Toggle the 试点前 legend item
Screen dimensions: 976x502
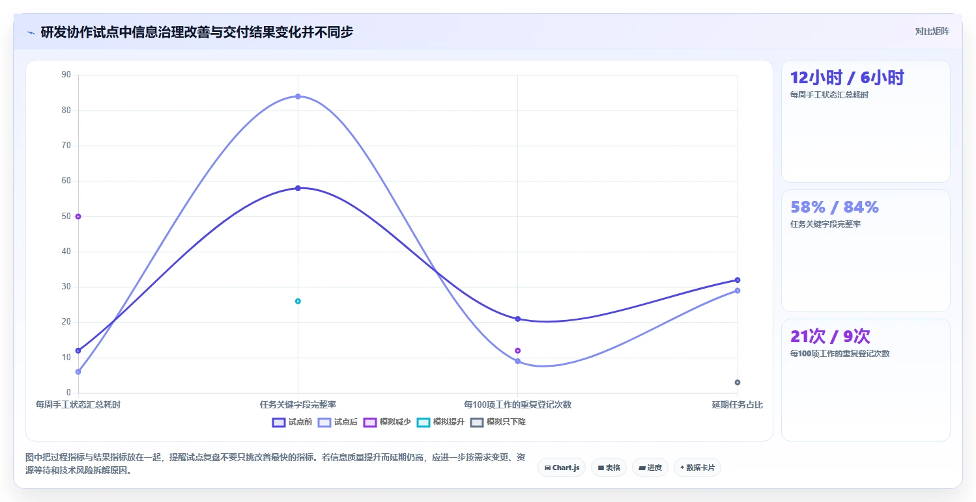point(292,422)
